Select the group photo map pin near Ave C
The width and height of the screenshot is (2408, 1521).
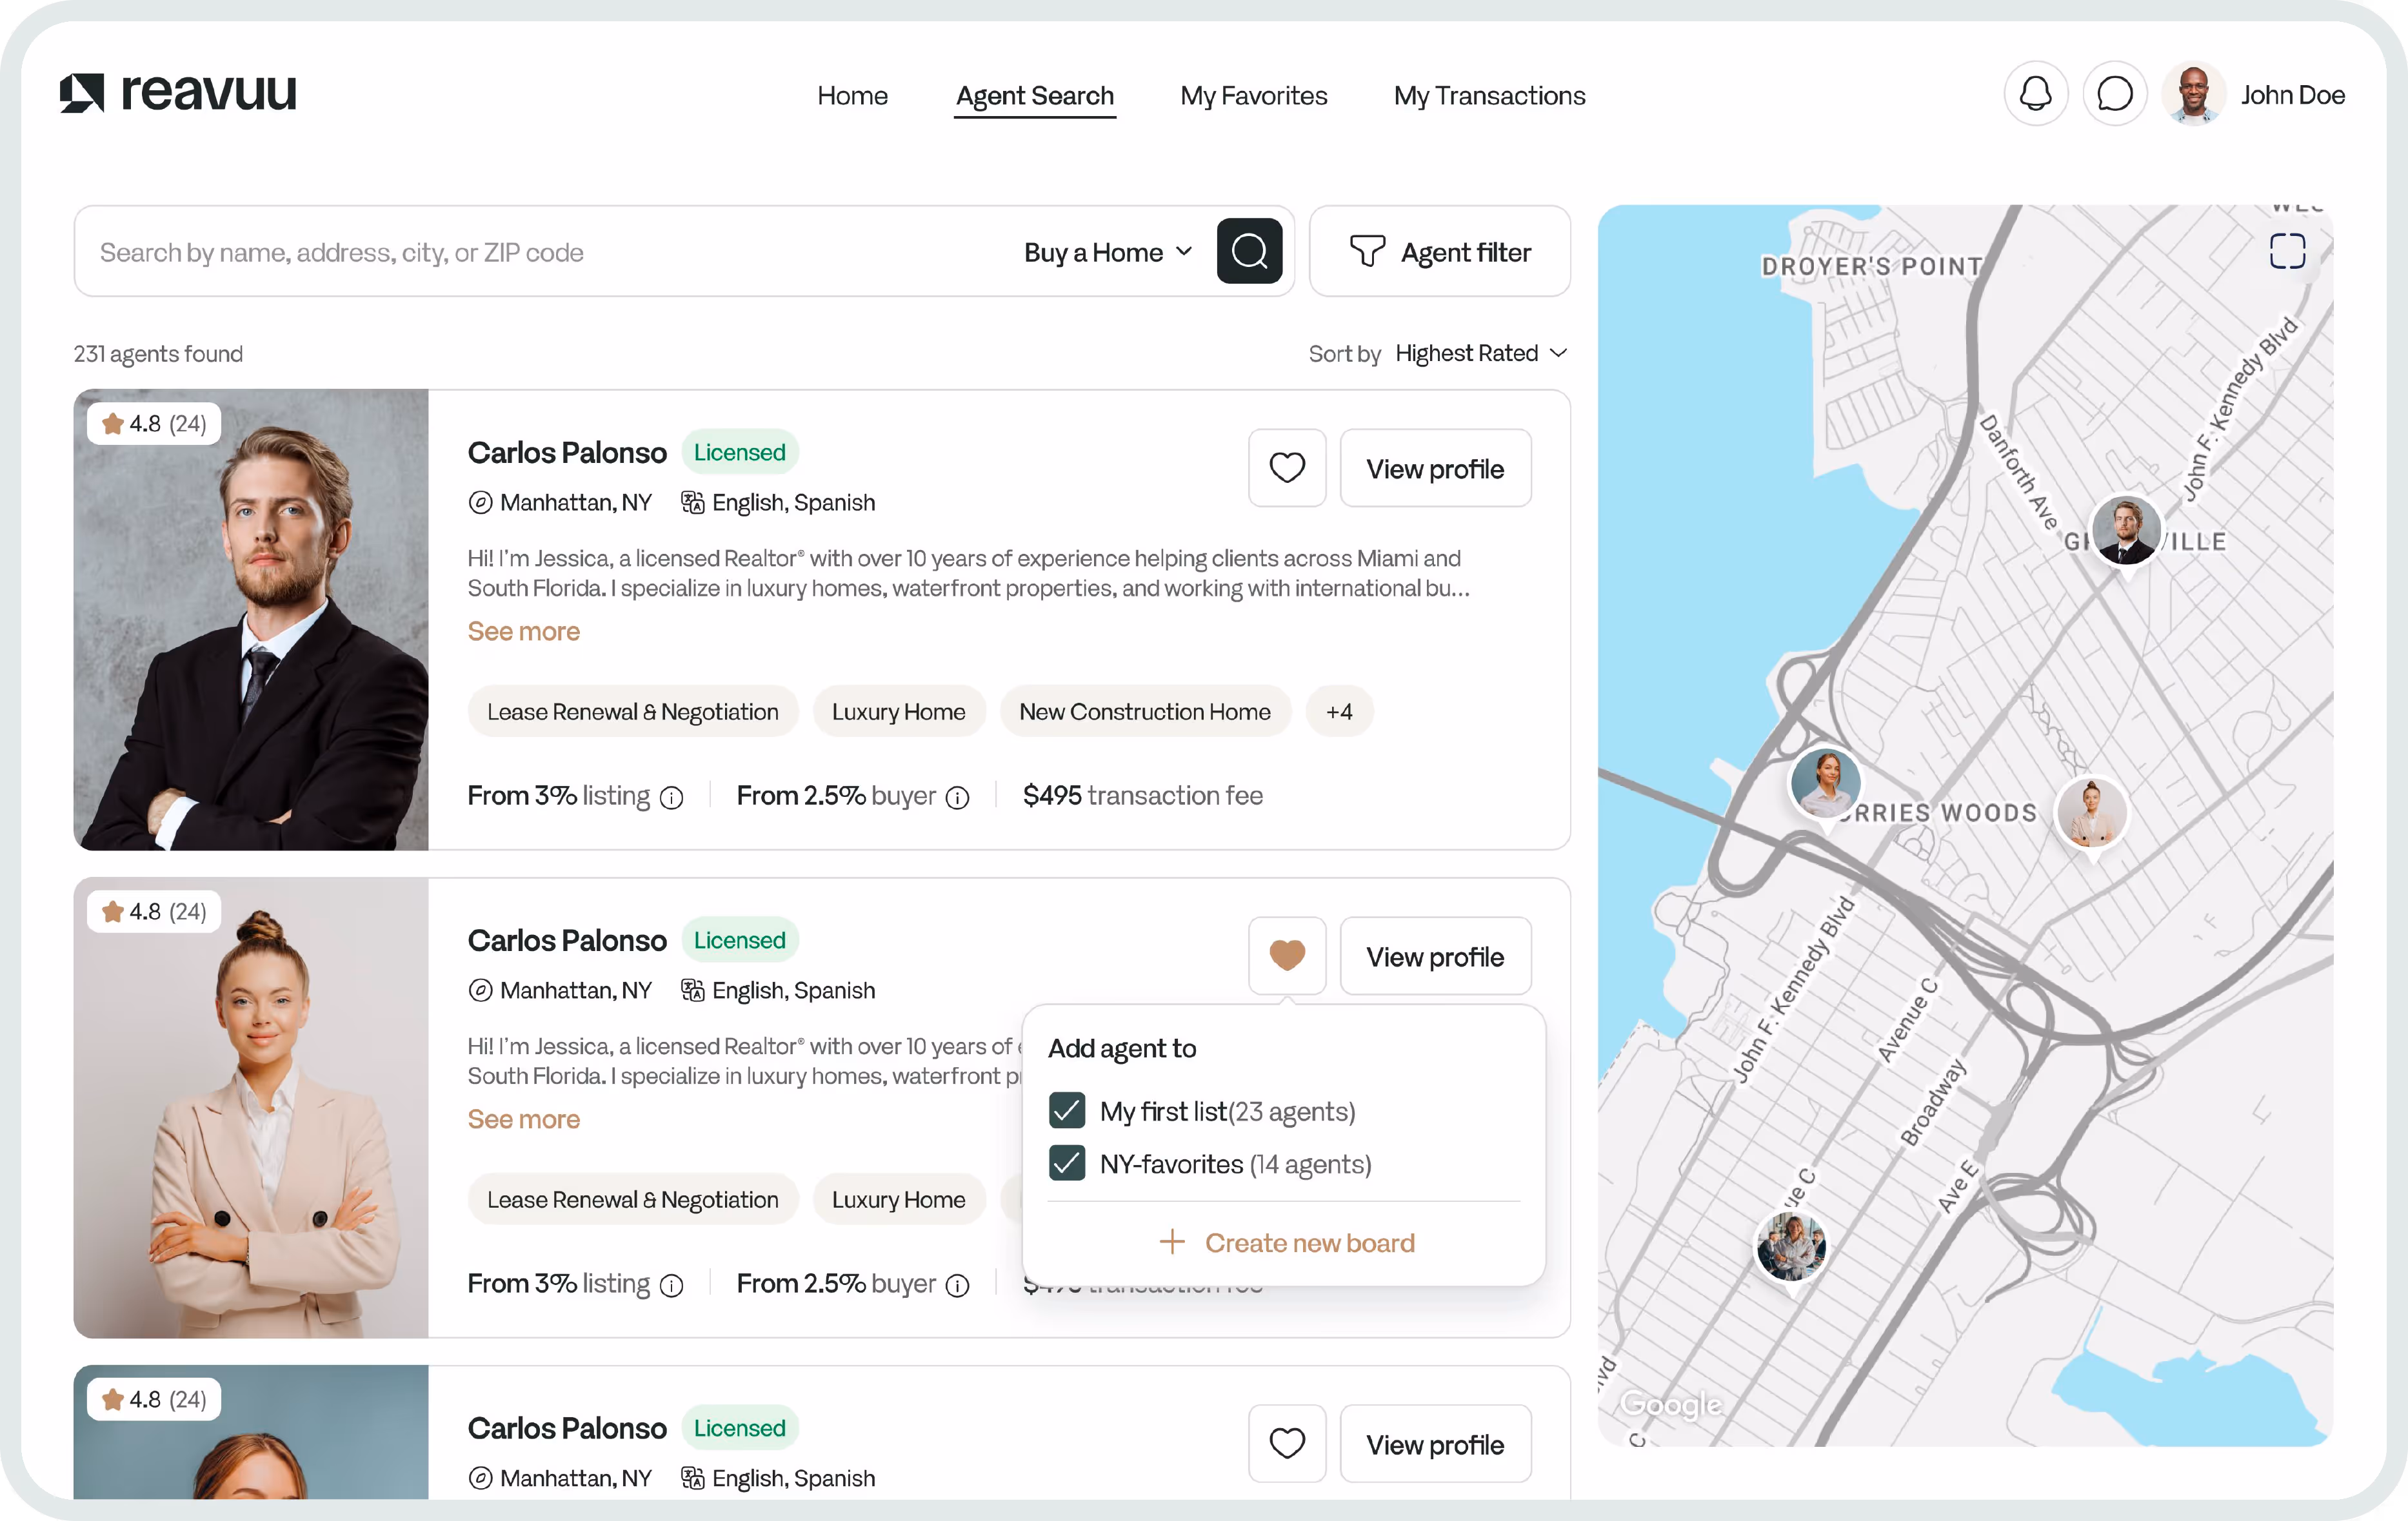1791,1247
